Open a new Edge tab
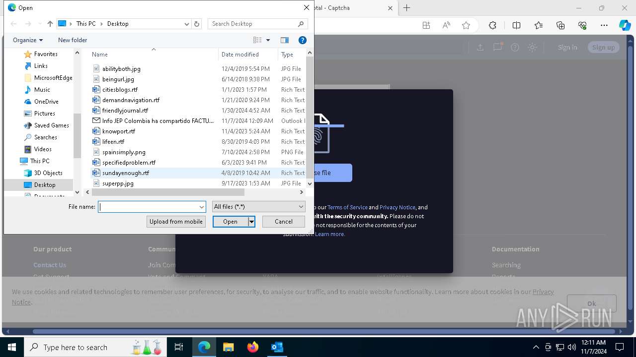Viewport: 636px width, 357px height. coord(407,8)
